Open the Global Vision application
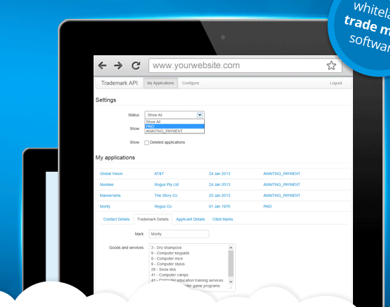Screen dimensions: 390x307 (x=111, y=174)
